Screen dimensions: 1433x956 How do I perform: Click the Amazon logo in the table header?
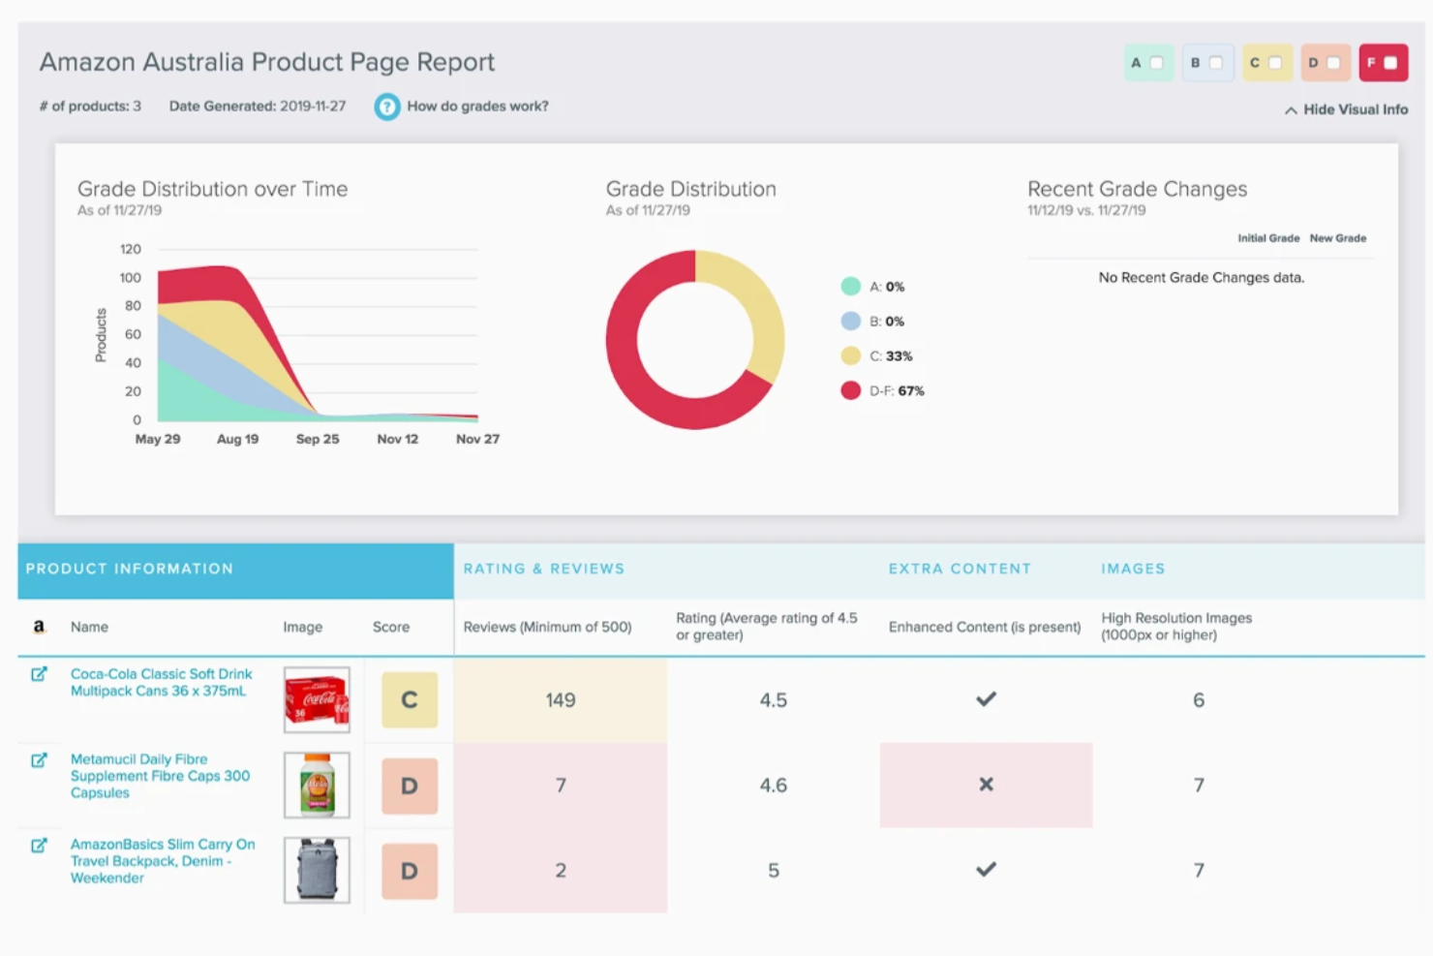(x=38, y=627)
